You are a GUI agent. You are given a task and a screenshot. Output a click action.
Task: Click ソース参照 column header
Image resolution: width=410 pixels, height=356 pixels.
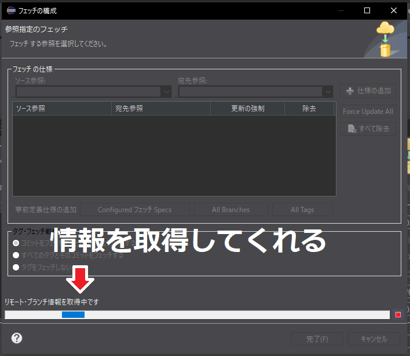click(62, 108)
